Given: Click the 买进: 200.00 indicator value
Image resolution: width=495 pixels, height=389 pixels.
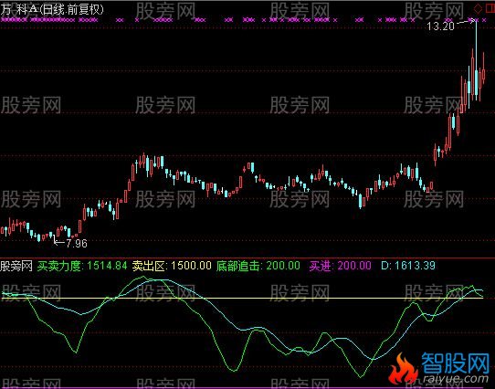Looking at the screenshot, I should pos(340,266).
